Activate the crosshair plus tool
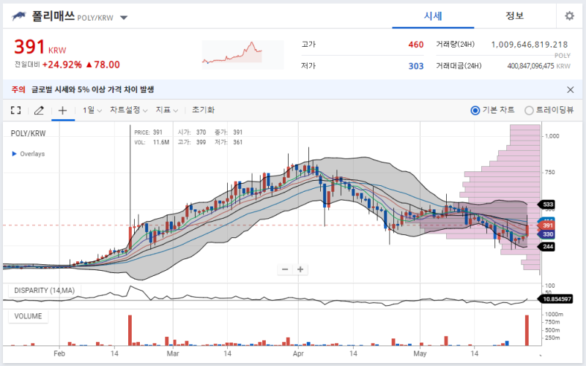The height and width of the screenshot is (366, 586). tap(63, 111)
